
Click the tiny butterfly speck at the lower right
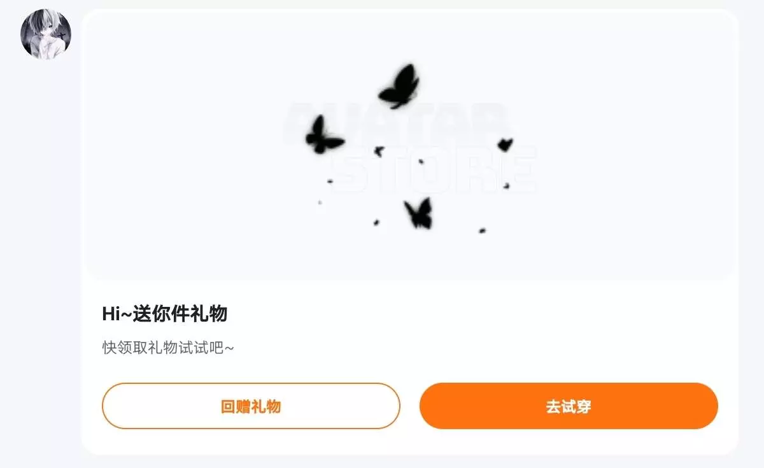coord(482,230)
